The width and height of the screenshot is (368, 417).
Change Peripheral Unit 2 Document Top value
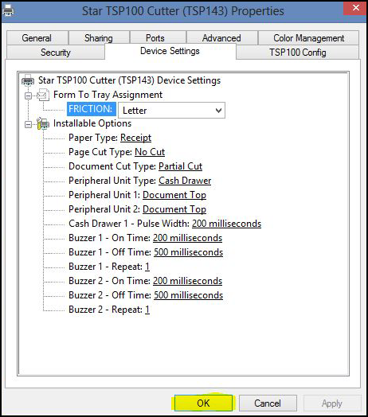[174, 209]
